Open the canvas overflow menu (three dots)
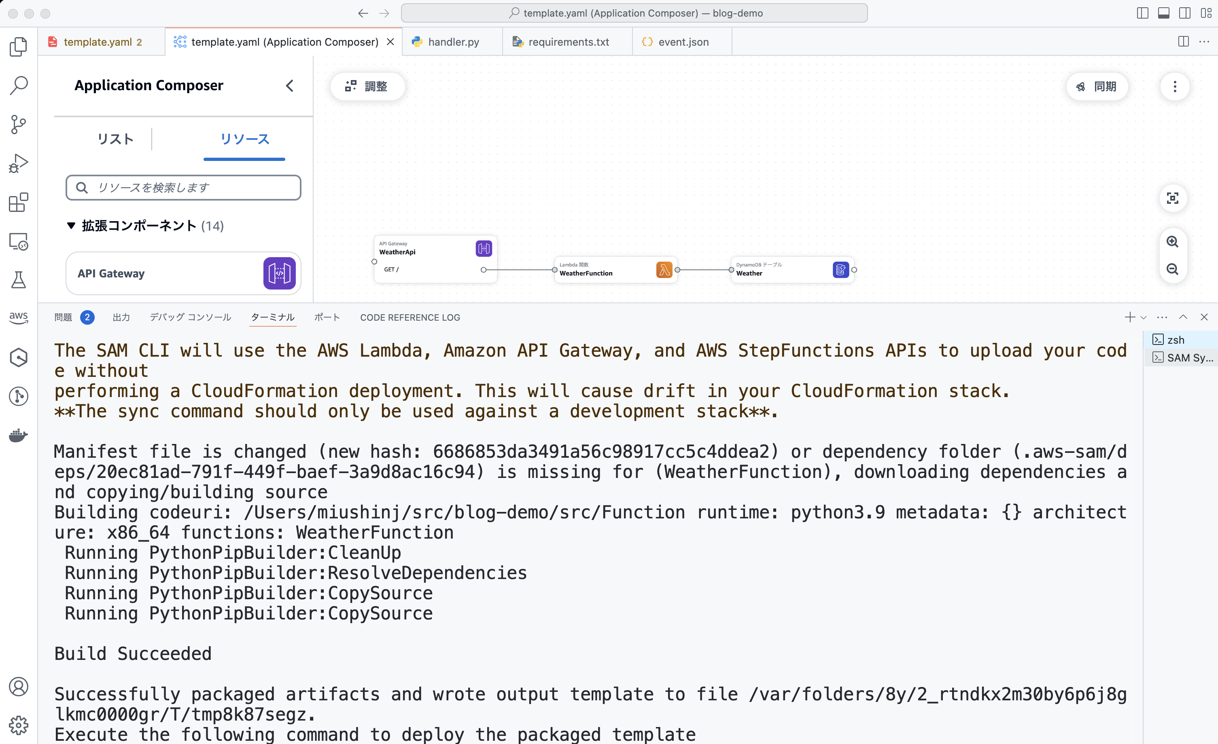1218x744 pixels. [x=1175, y=87]
